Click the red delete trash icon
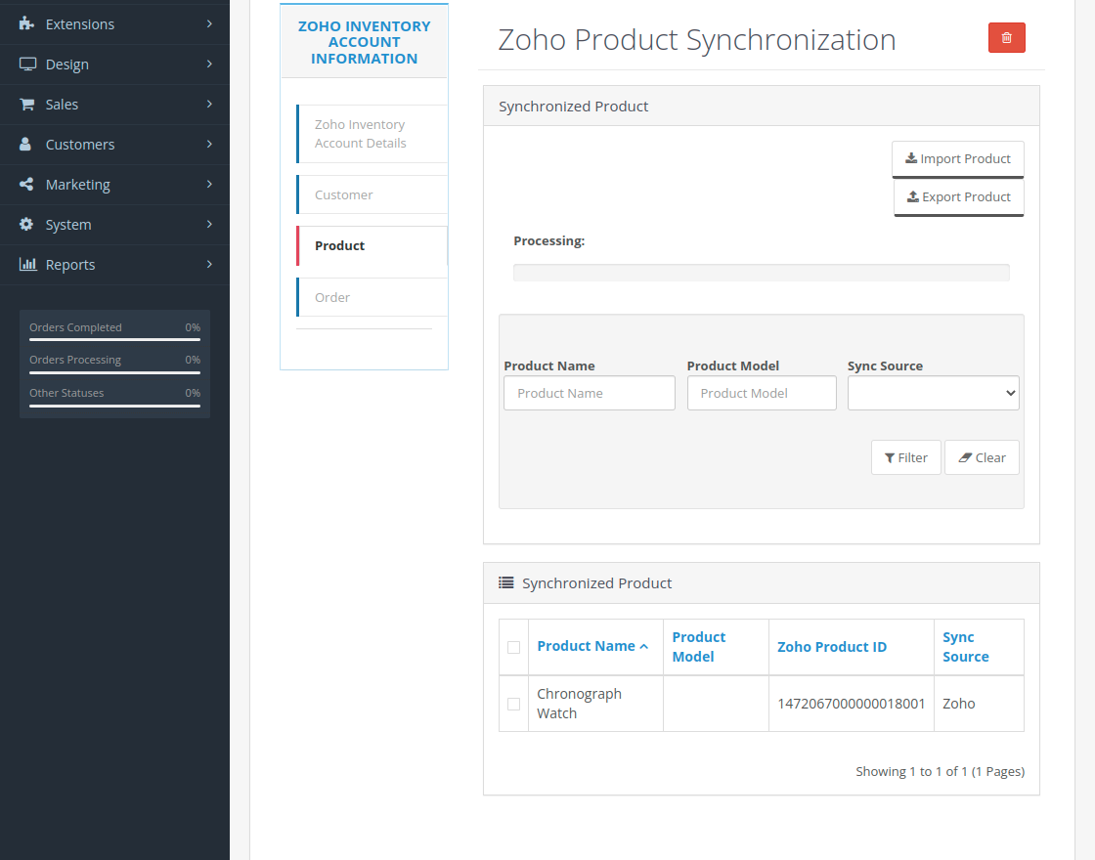The height and width of the screenshot is (860, 1095). (1006, 36)
